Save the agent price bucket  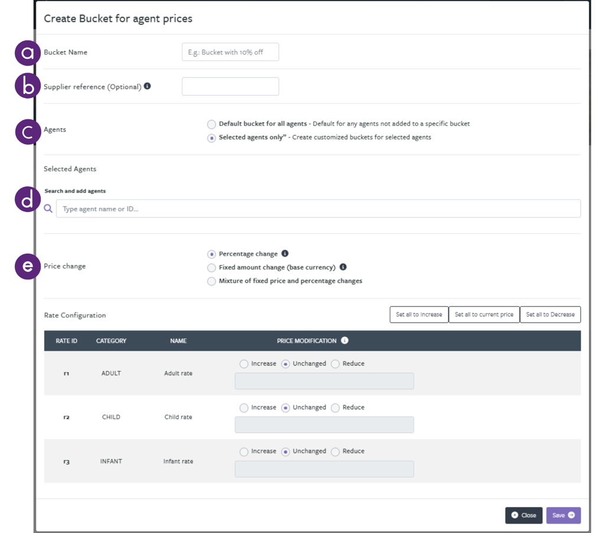[563, 515]
